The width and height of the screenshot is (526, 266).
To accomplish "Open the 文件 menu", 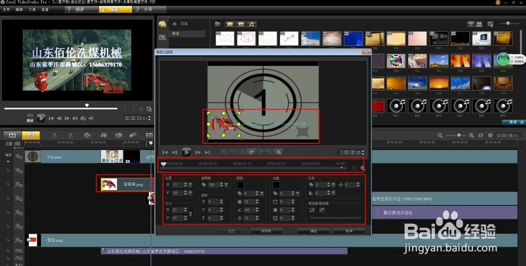I will coord(6,9).
